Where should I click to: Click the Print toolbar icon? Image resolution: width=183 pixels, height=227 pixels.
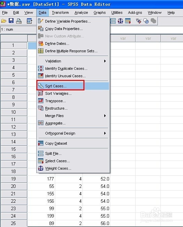pyautogui.click(x=19, y=21)
